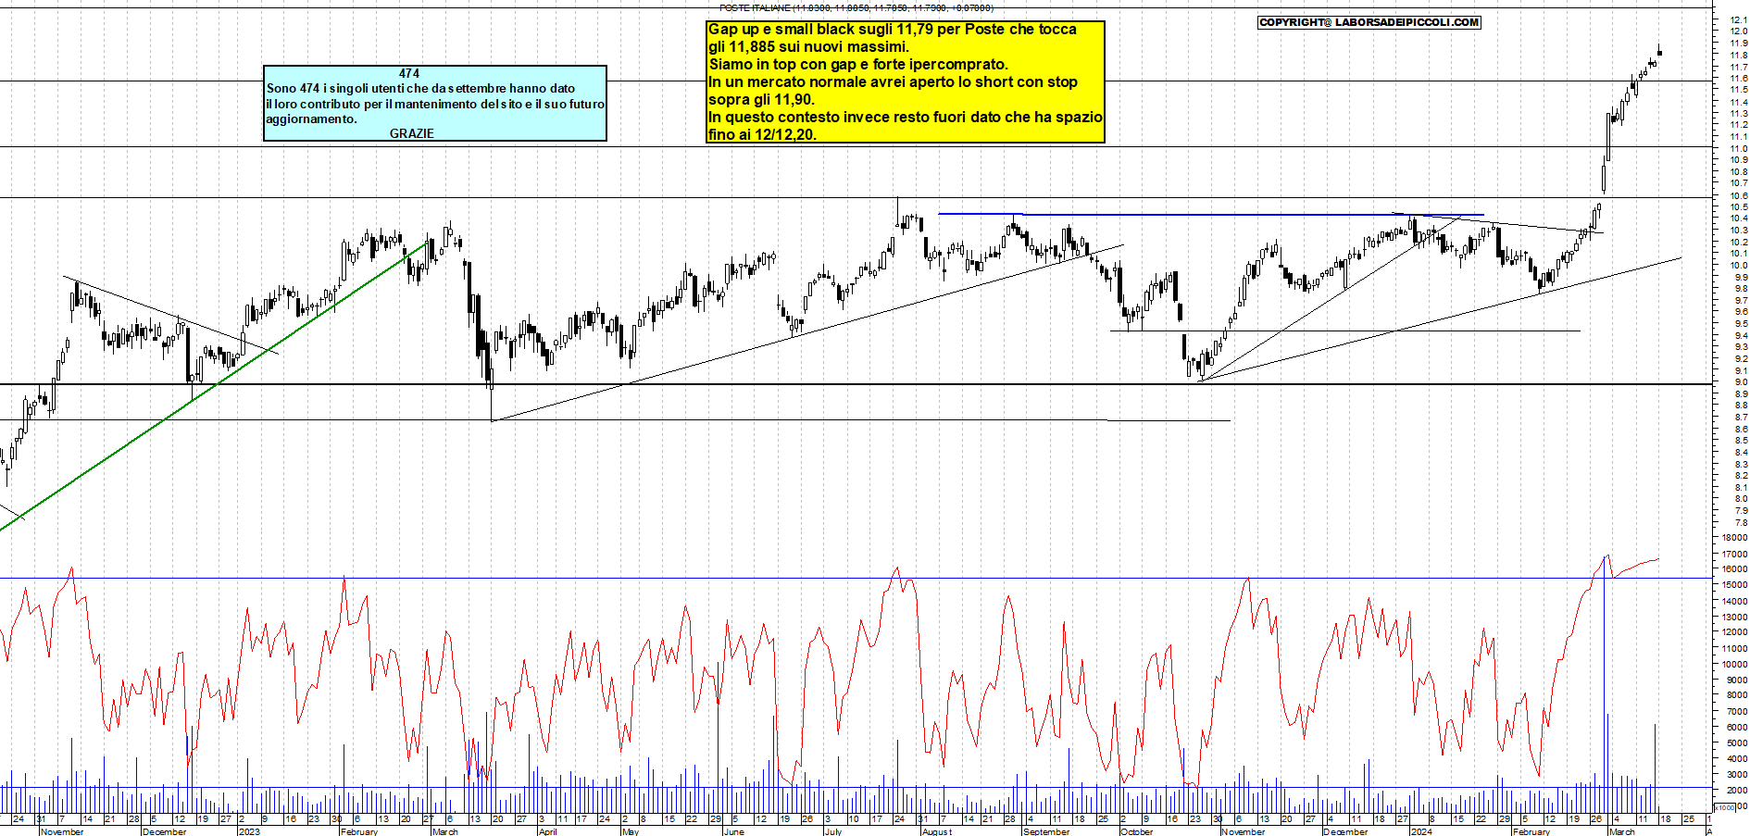Click the 12.1 price axis label

pos(1738,19)
